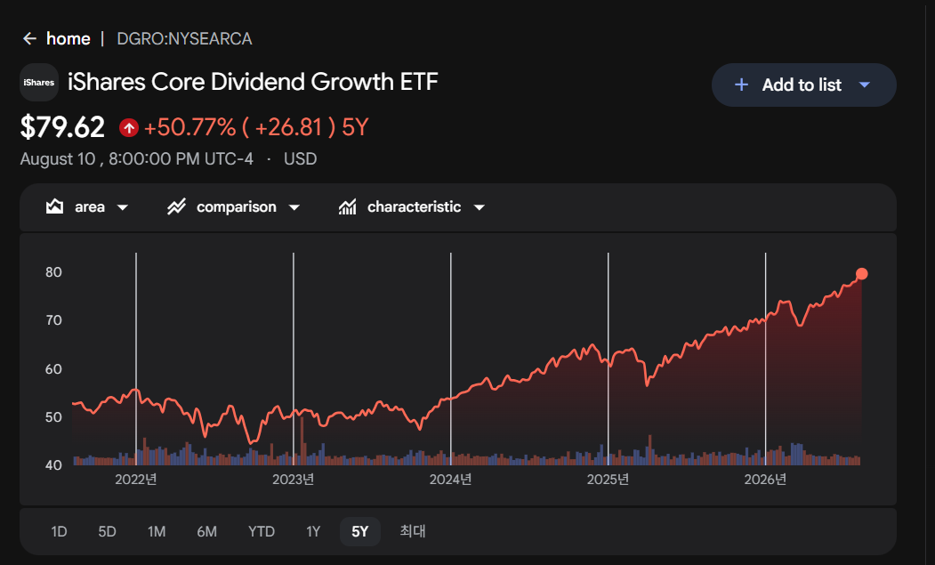Image resolution: width=935 pixels, height=565 pixels.
Task: Click the iShares logo icon
Action: [x=39, y=83]
